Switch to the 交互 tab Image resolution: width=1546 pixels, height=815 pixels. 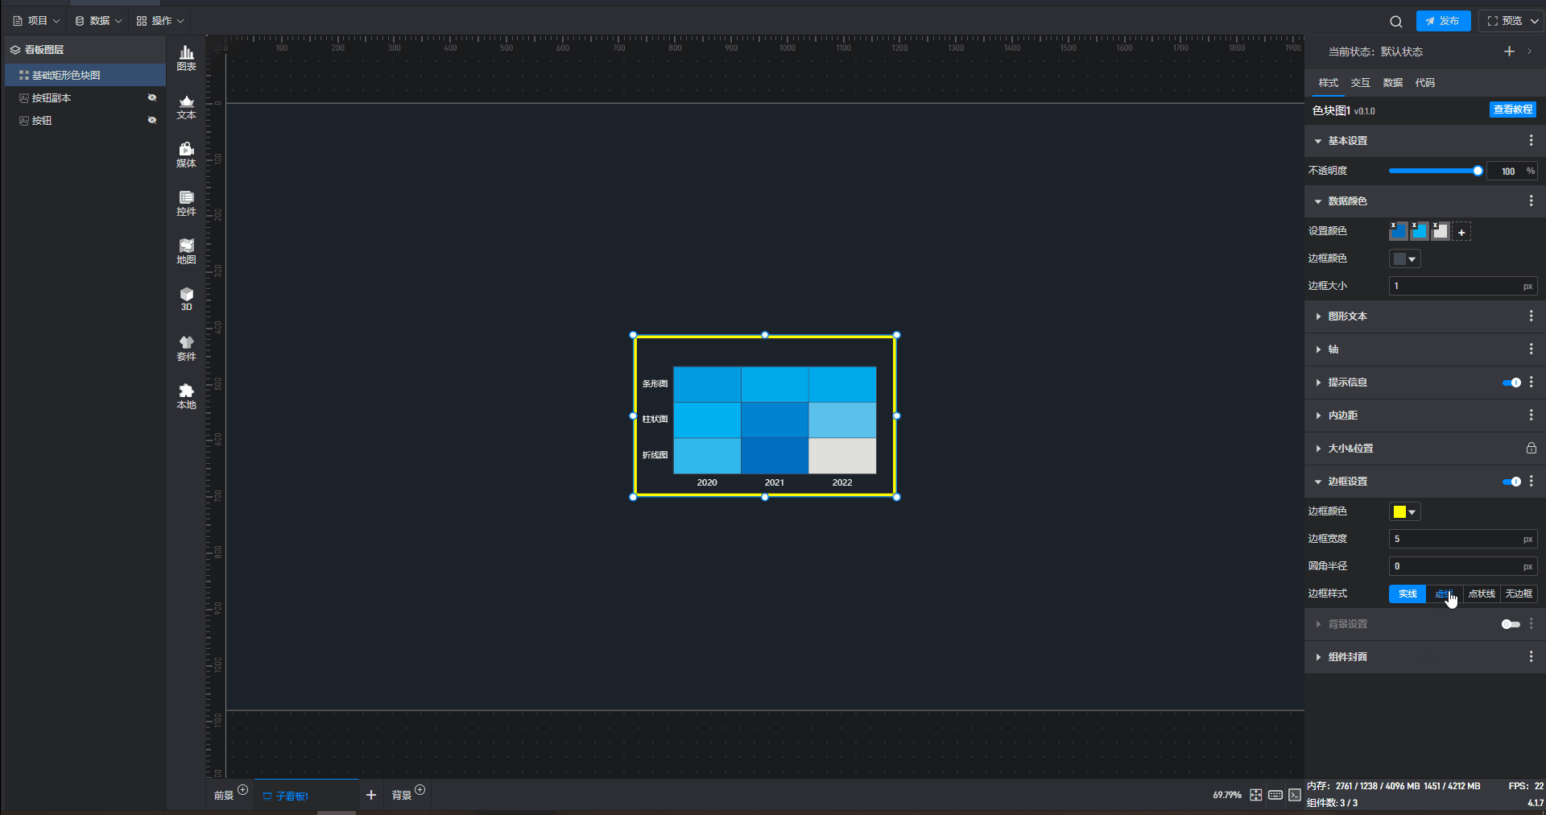(1360, 83)
